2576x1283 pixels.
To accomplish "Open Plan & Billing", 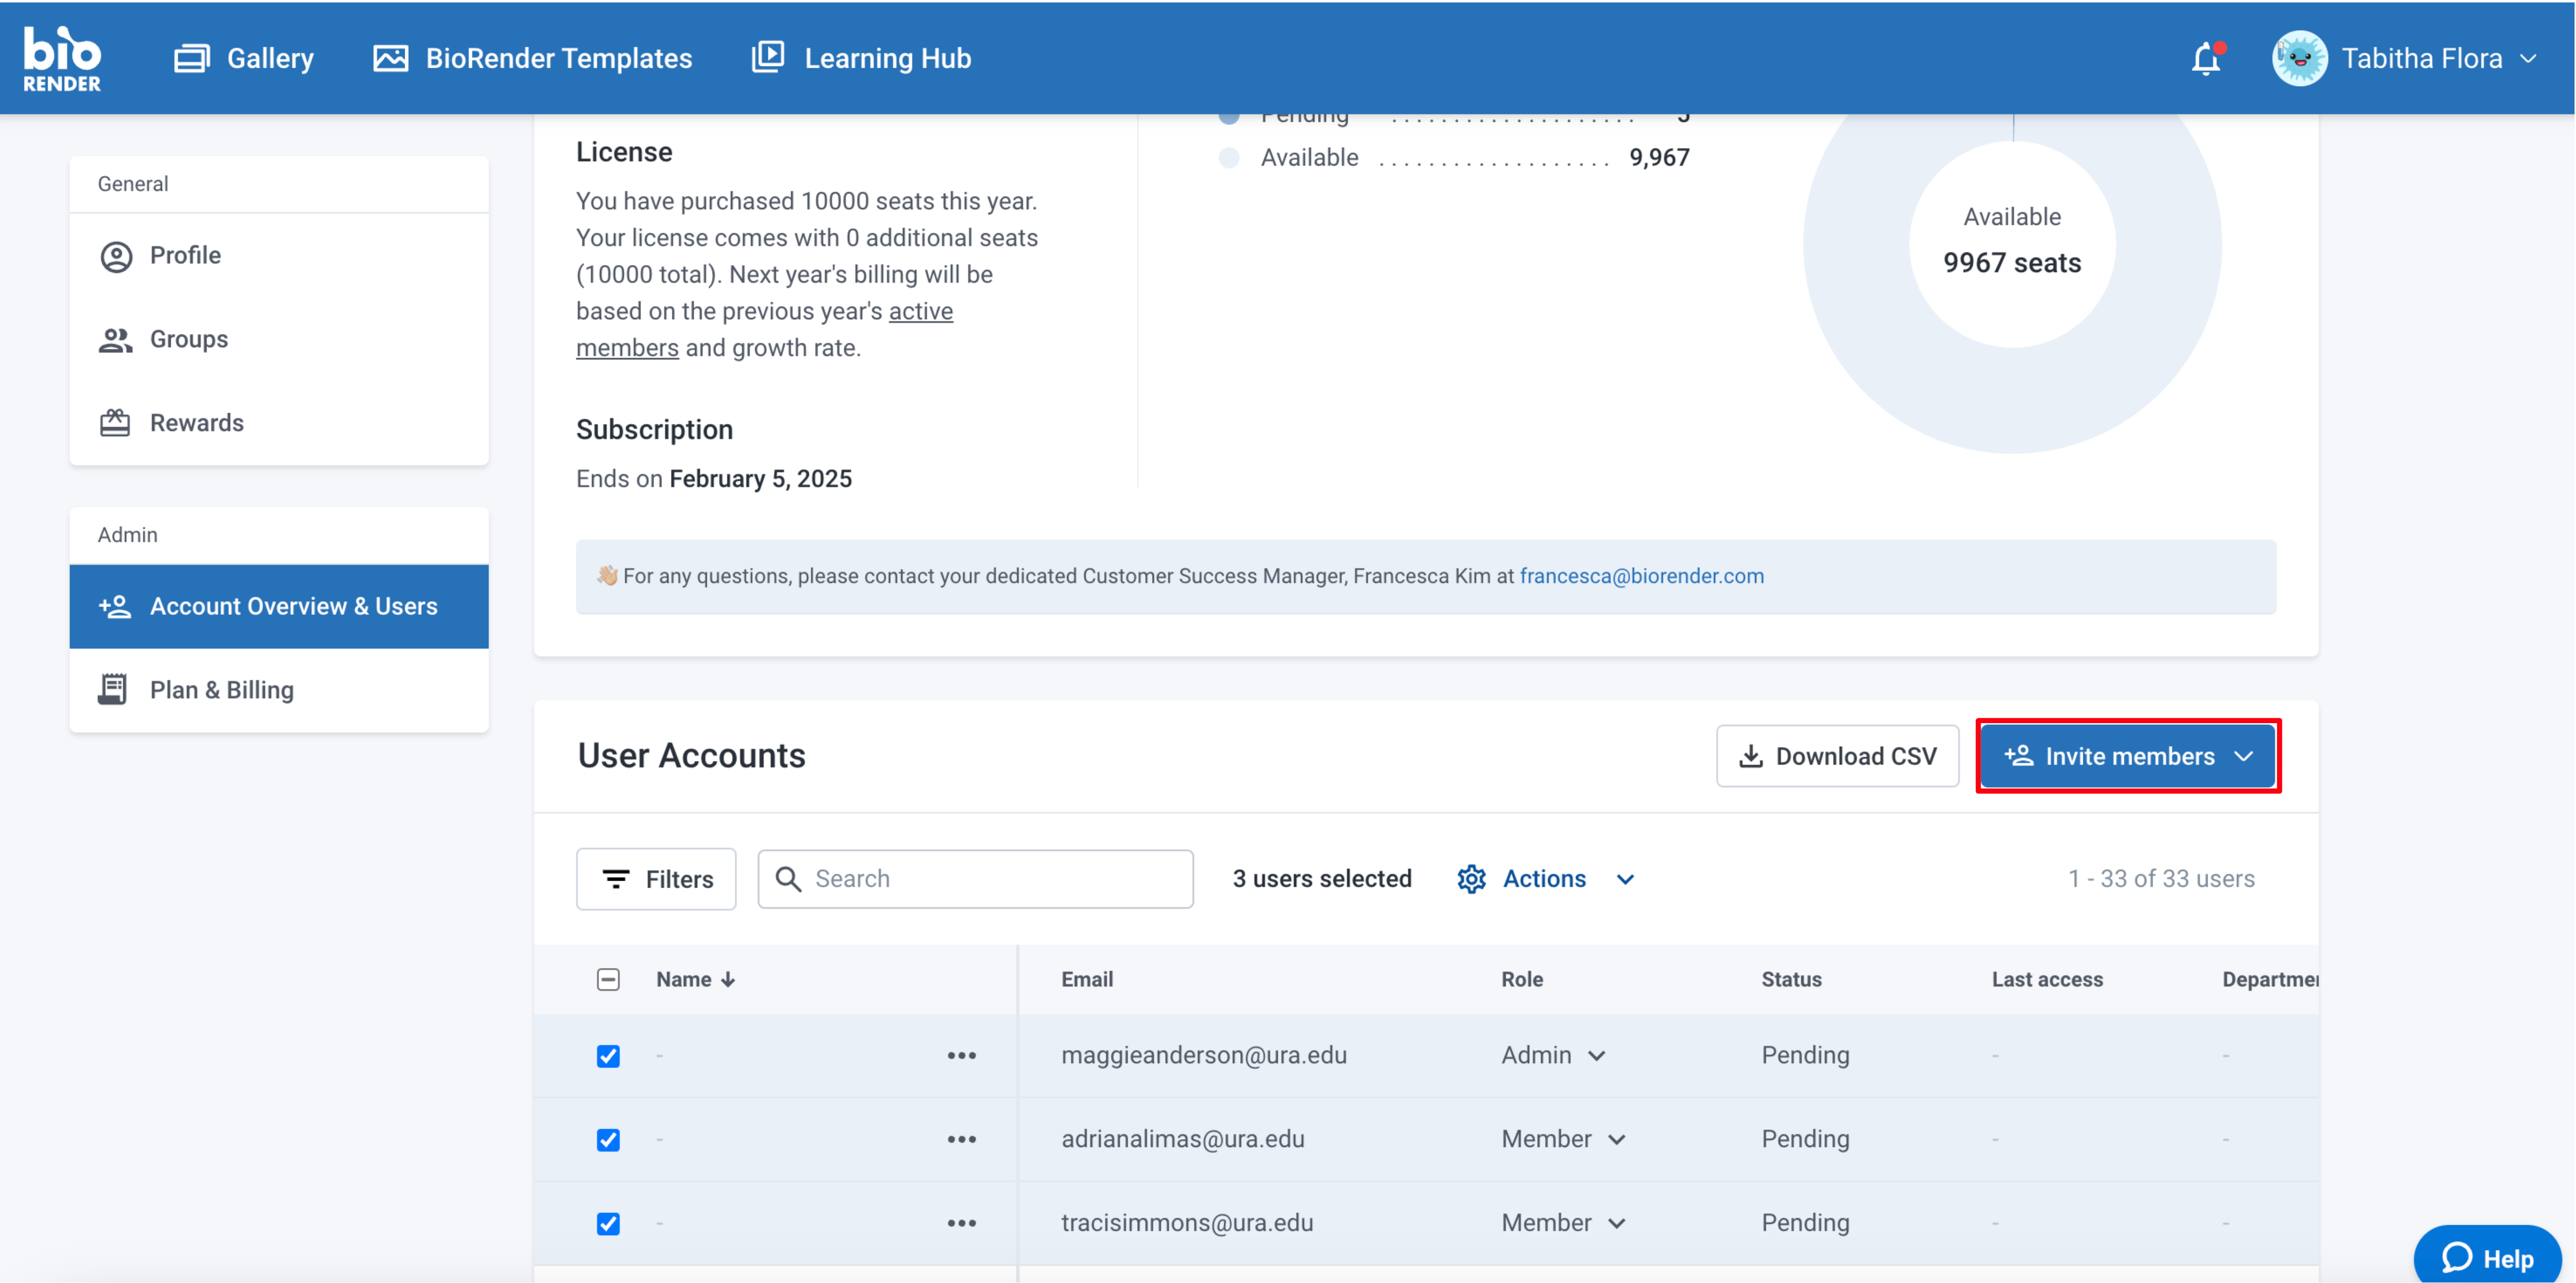I will coord(279,690).
